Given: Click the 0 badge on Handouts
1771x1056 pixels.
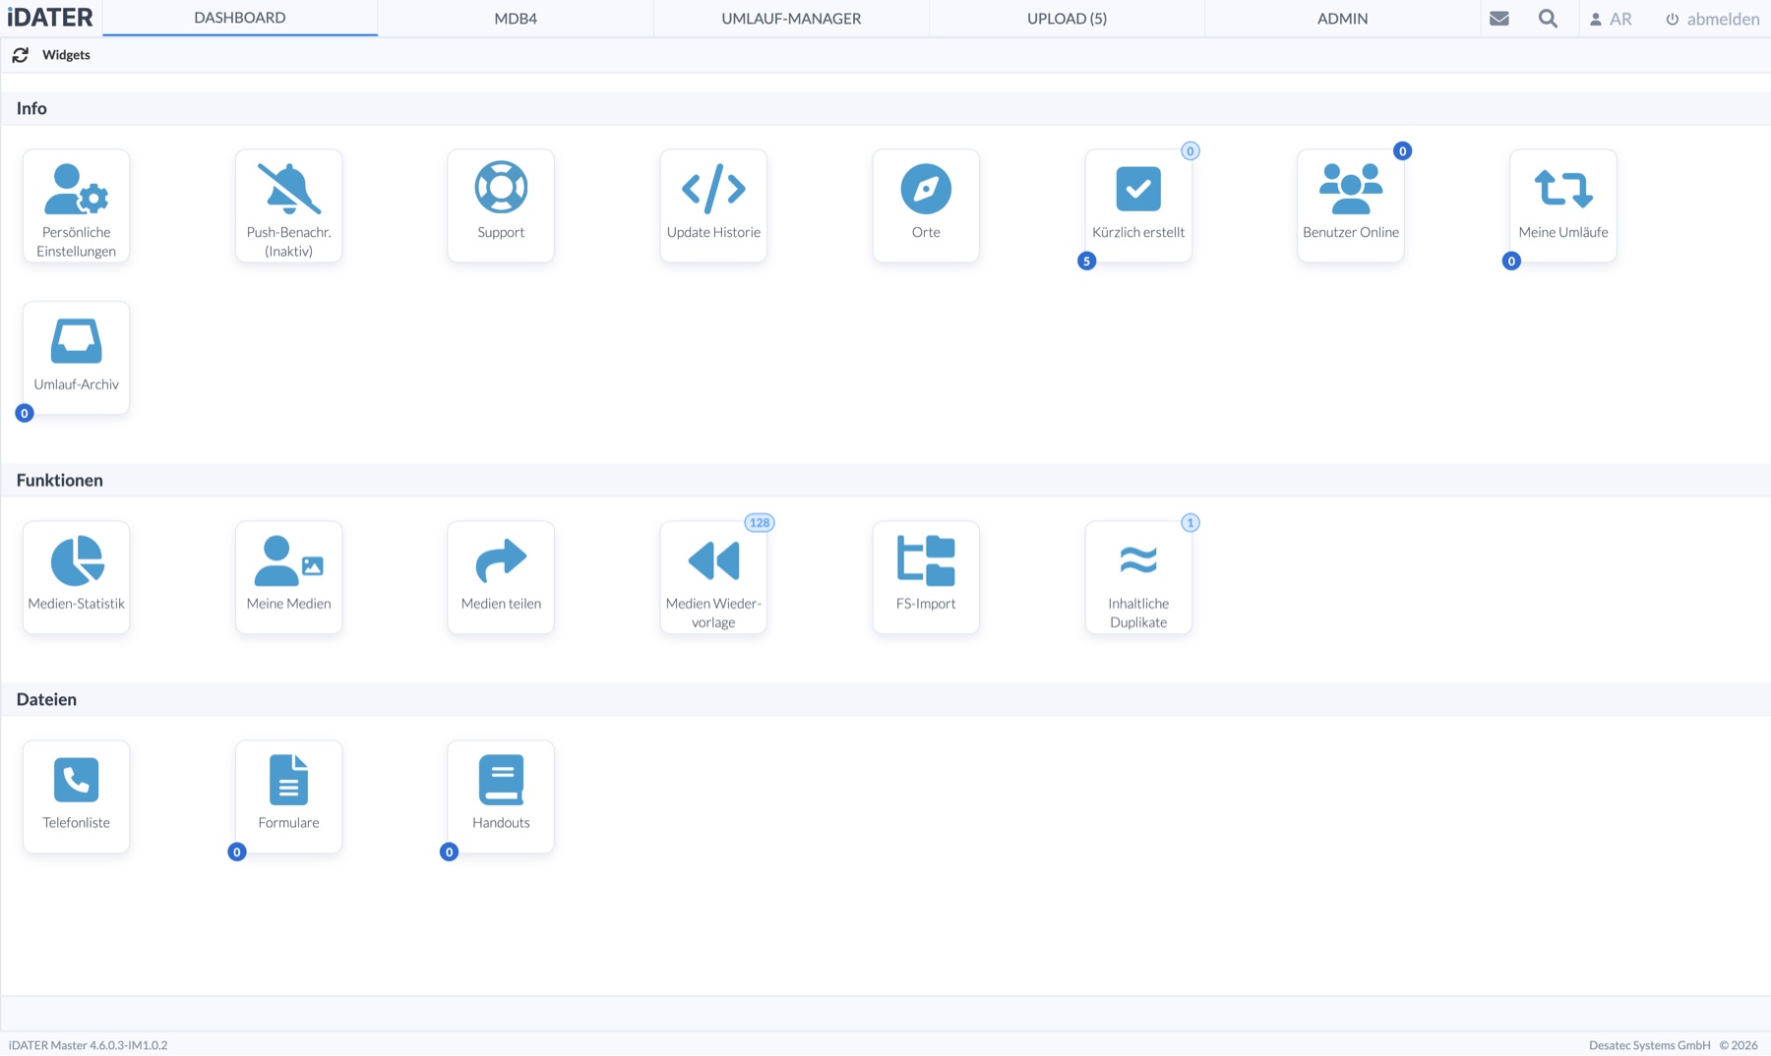Looking at the screenshot, I should (450, 852).
